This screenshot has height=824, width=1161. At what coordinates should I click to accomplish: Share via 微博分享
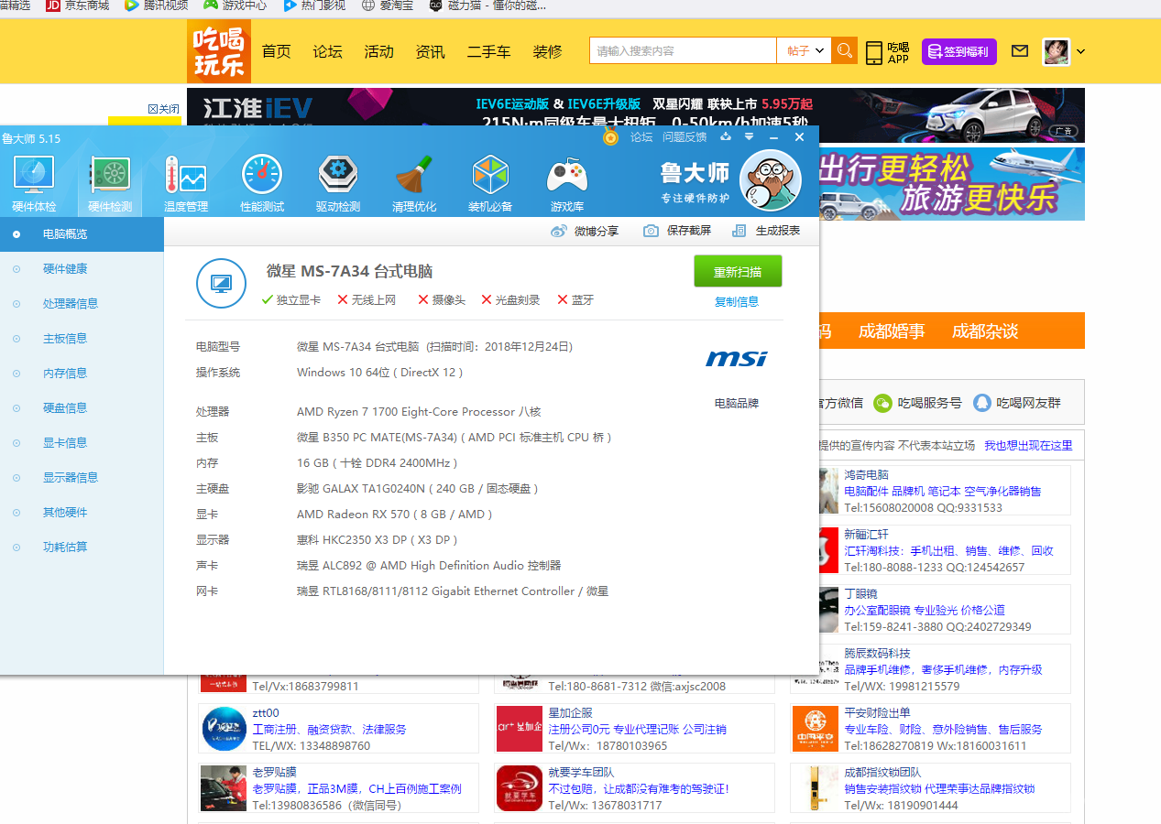click(585, 231)
